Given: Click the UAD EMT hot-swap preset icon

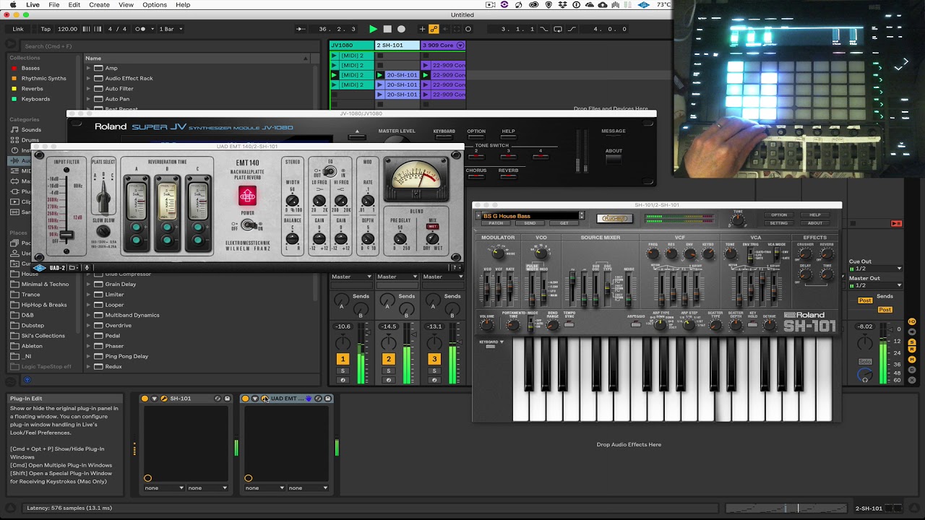Looking at the screenshot, I should (x=318, y=399).
